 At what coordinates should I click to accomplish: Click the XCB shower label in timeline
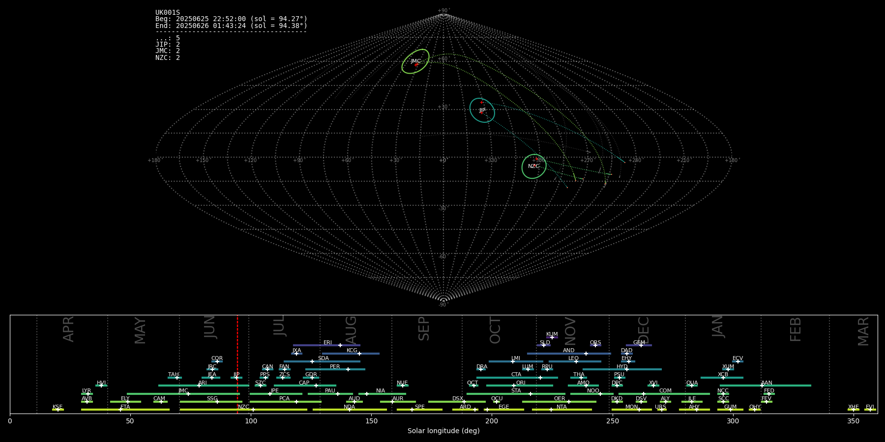click(723, 374)
